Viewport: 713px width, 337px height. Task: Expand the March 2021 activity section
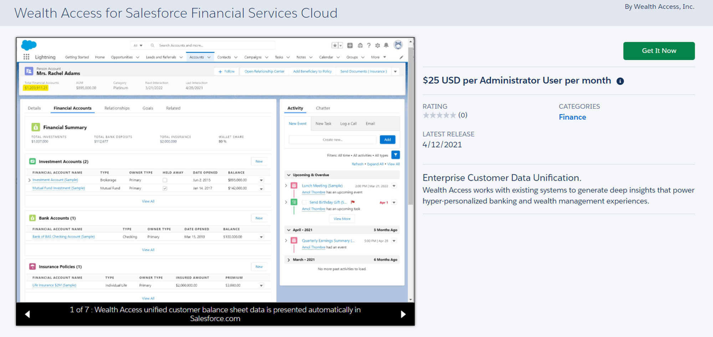(289, 259)
